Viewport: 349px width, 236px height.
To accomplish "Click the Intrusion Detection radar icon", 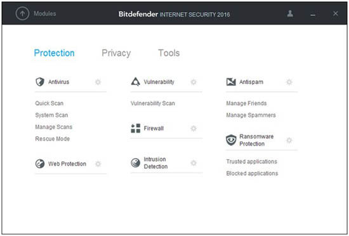I will point(135,163).
